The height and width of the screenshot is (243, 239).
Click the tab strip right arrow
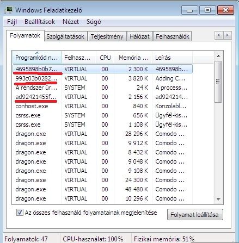click(x=227, y=35)
